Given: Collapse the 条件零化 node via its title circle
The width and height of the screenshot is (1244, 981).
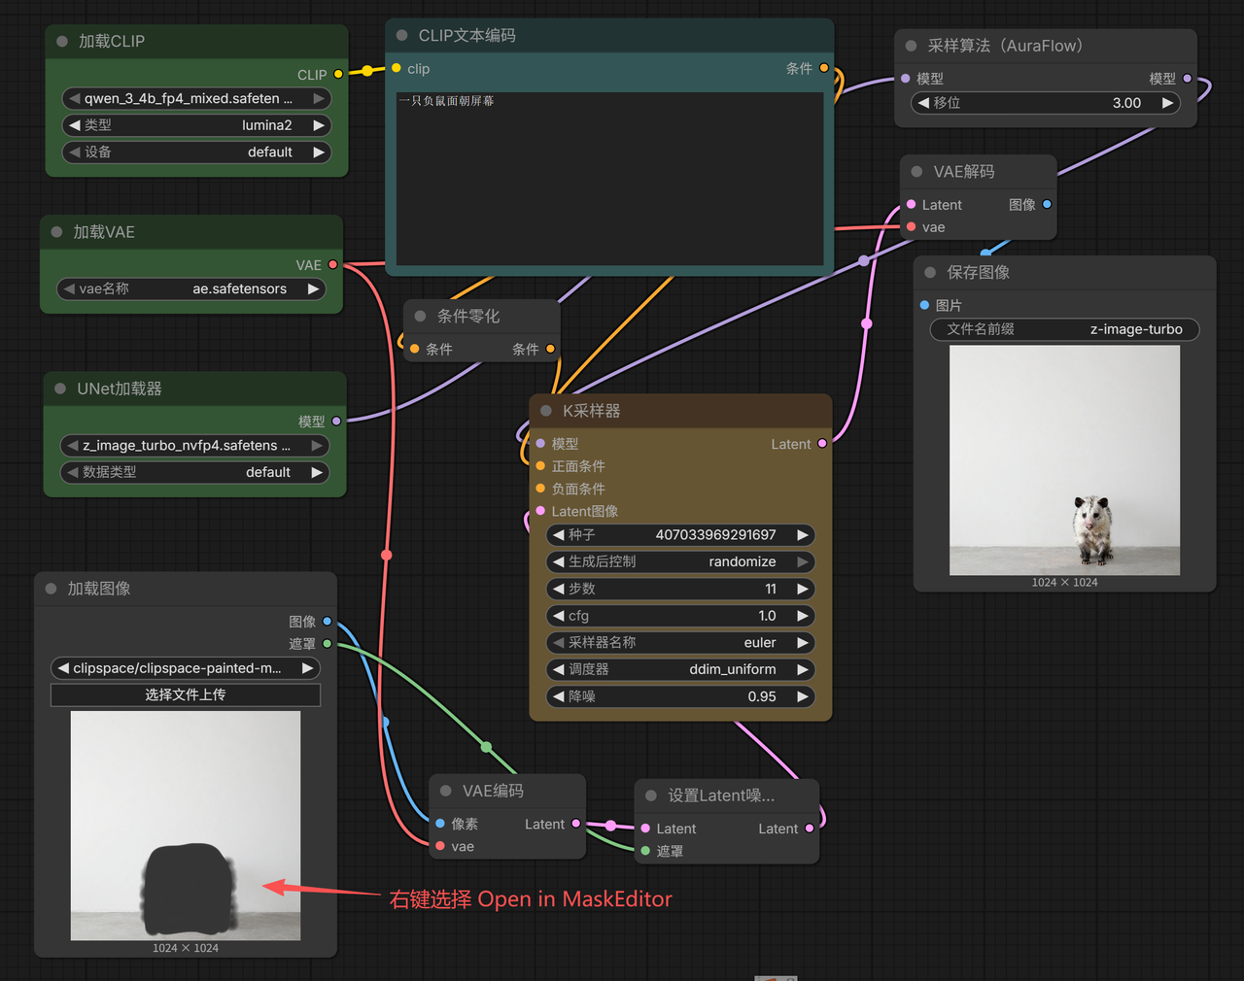Looking at the screenshot, I should (x=419, y=315).
